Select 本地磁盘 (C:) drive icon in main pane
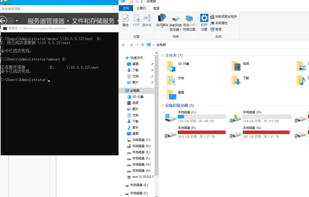This screenshot has width=309, height=197. pos(170,117)
